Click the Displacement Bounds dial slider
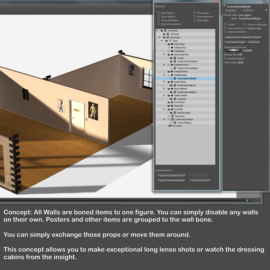This screenshot has width=270, height=270. tap(233, 50)
